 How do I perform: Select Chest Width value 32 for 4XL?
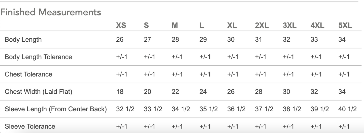[x=314, y=92]
